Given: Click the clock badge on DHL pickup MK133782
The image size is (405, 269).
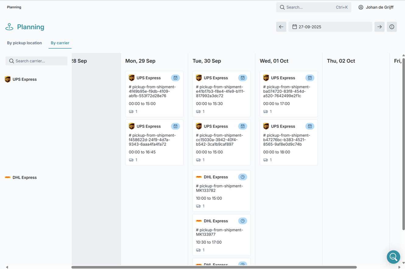Looking at the screenshot, I should tap(242, 177).
